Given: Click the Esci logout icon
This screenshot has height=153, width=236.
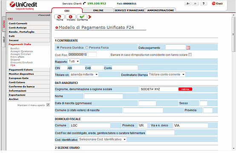Looking at the screenshot, I should 217,3.
